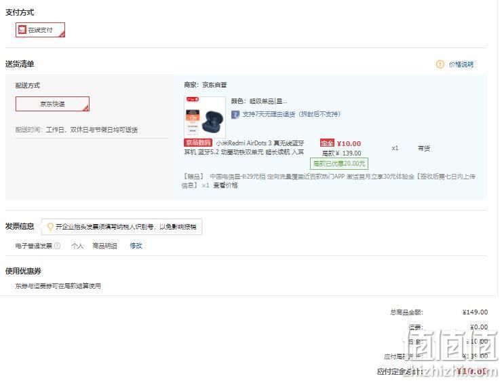Click the 京品数码 red badge
This screenshot has width=504, height=383.
198,143
